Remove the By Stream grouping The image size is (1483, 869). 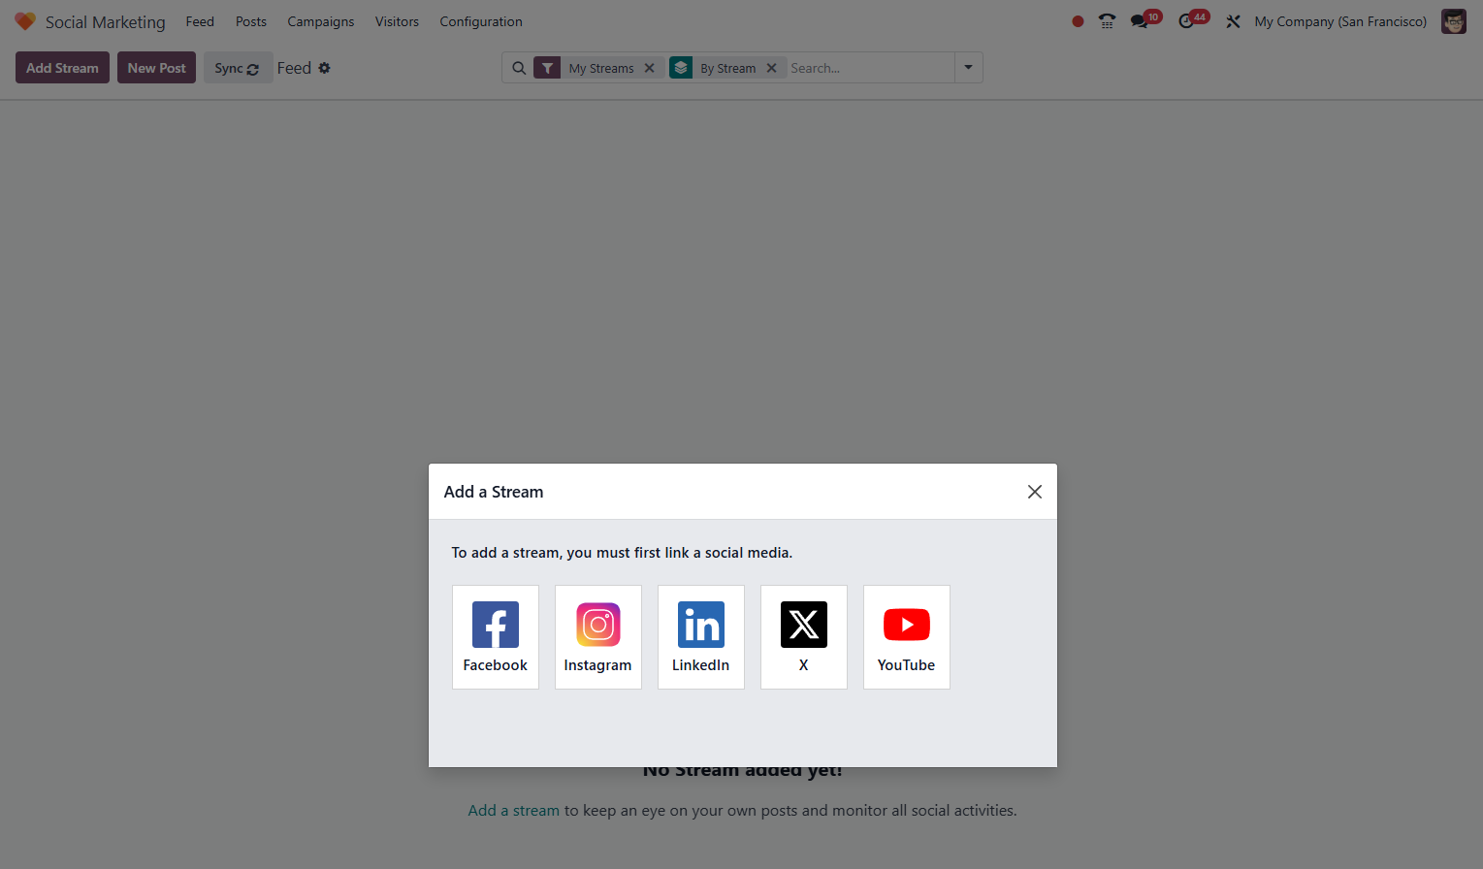click(x=772, y=68)
